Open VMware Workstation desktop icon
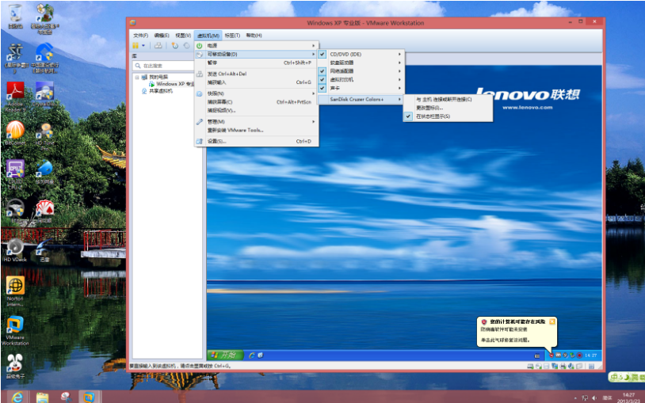This screenshot has width=645, height=403. point(15,331)
